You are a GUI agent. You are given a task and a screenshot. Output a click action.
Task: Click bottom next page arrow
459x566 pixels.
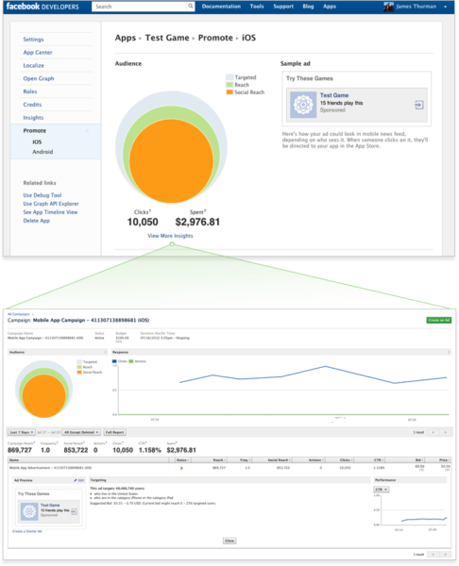445,554
